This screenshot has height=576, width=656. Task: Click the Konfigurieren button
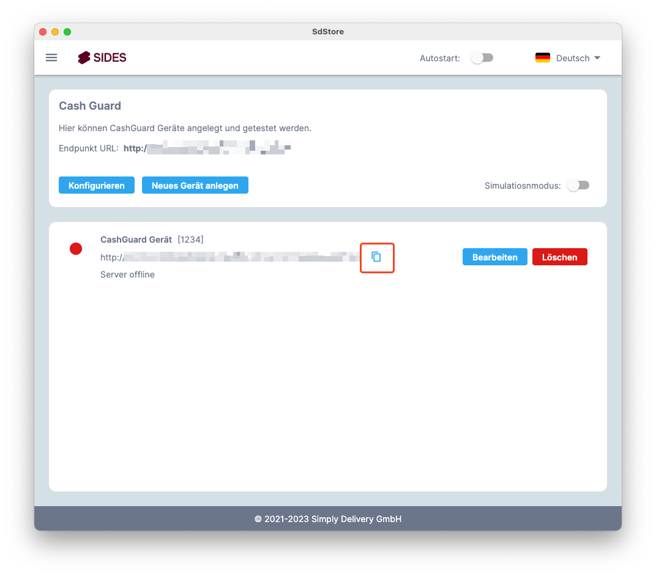[97, 185]
